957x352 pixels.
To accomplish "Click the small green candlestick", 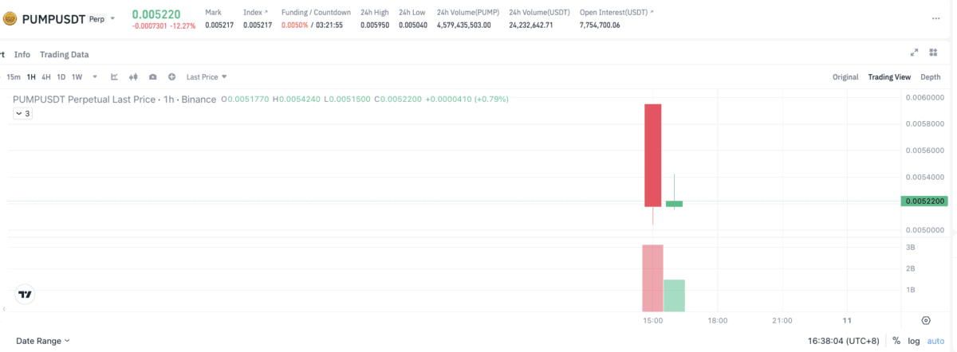I will tap(674, 203).
